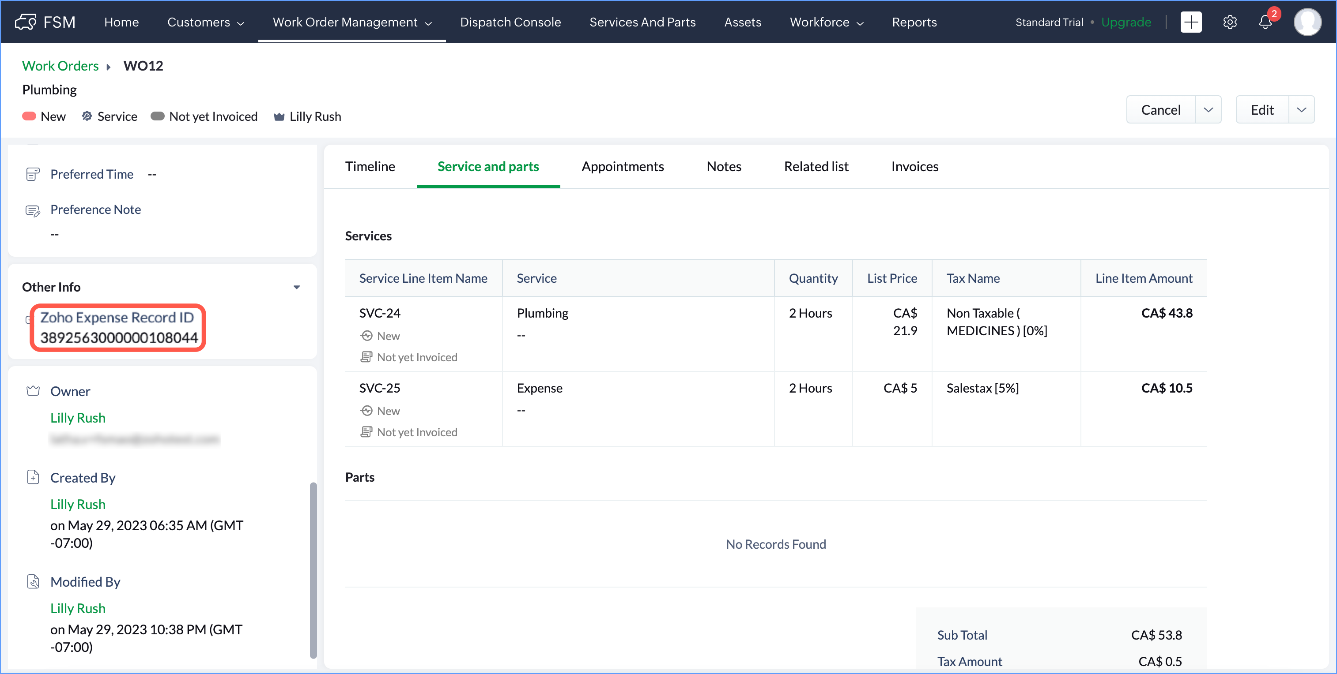Click the Edit button
This screenshot has height=674, width=1337.
click(x=1262, y=110)
